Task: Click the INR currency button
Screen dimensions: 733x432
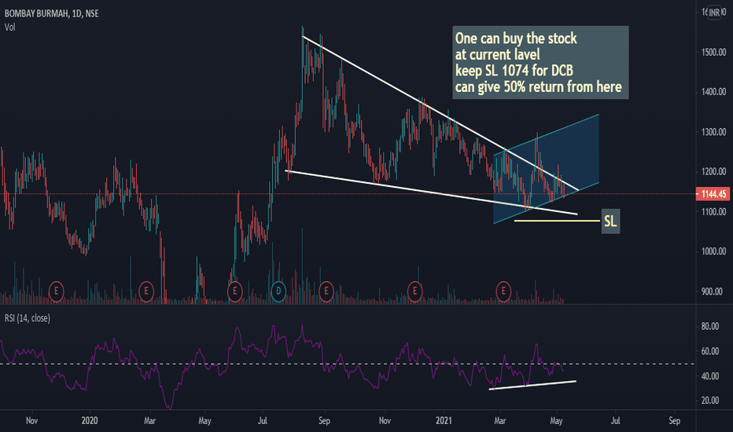Action: 714,13
